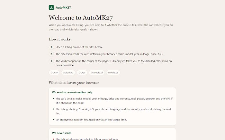Image resolution: width=225 pixels, height=140 pixels.
Task: Click the AutoMK27 brand name text
Action: [x=63, y=8]
